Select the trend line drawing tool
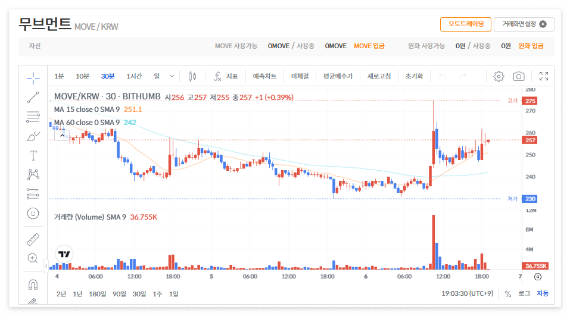Viewport: 570px width, 316px height. (33, 98)
